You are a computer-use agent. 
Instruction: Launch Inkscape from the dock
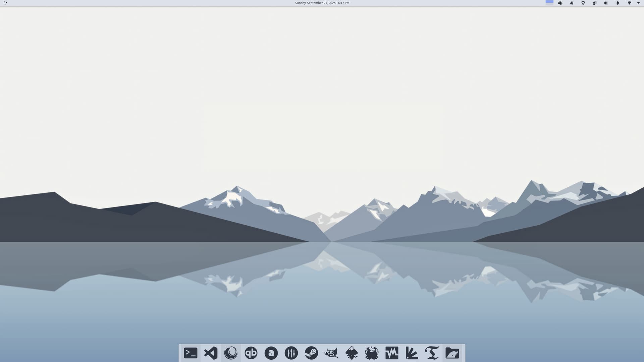(x=352, y=353)
